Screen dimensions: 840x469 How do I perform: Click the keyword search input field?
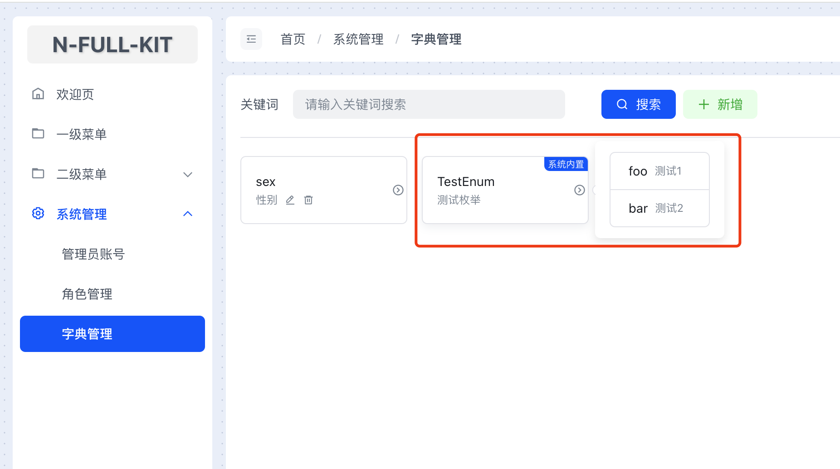429,104
